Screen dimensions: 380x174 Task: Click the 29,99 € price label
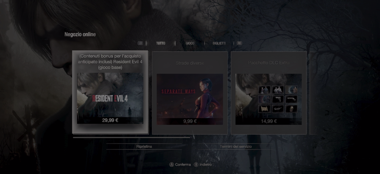(110, 120)
